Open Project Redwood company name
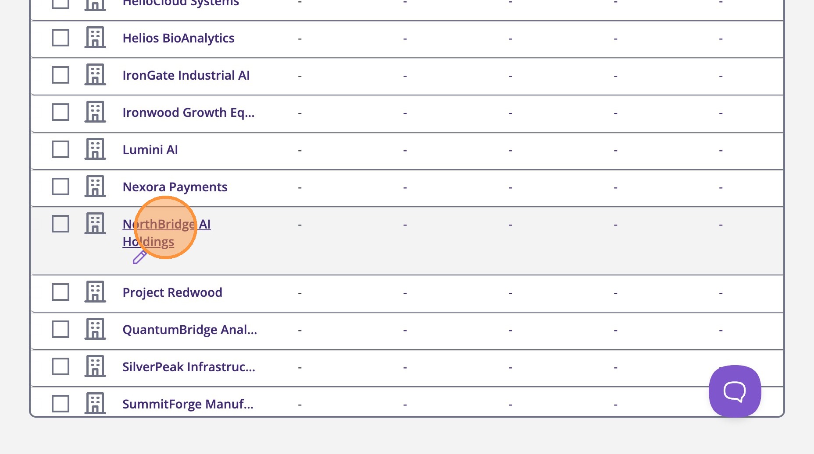Screen dimensions: 814x454 (172, 292)
